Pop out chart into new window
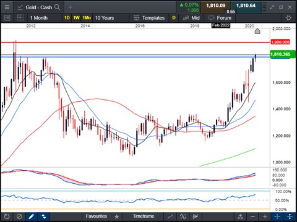Image resolution: width=297 pixels, height=222 pixels. coord(281,7)
